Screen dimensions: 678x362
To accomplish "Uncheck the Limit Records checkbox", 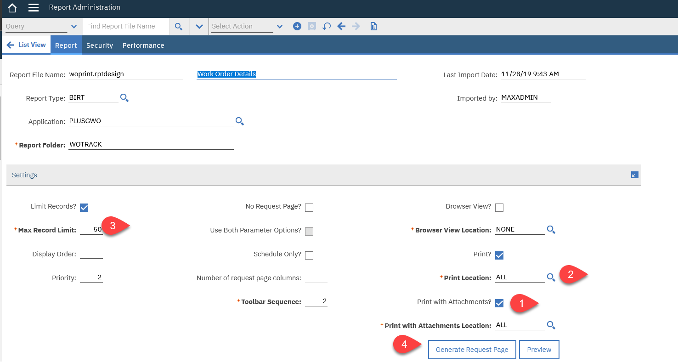I will click(84, 208).
